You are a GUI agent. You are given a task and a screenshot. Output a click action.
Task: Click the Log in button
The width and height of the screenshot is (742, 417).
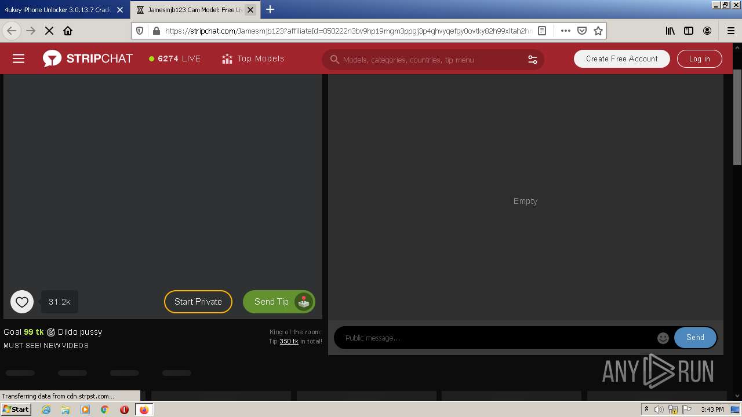[x=699, y=58]
